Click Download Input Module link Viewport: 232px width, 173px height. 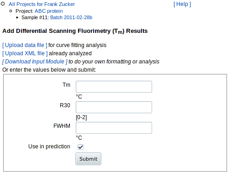(x=35, y=62)
